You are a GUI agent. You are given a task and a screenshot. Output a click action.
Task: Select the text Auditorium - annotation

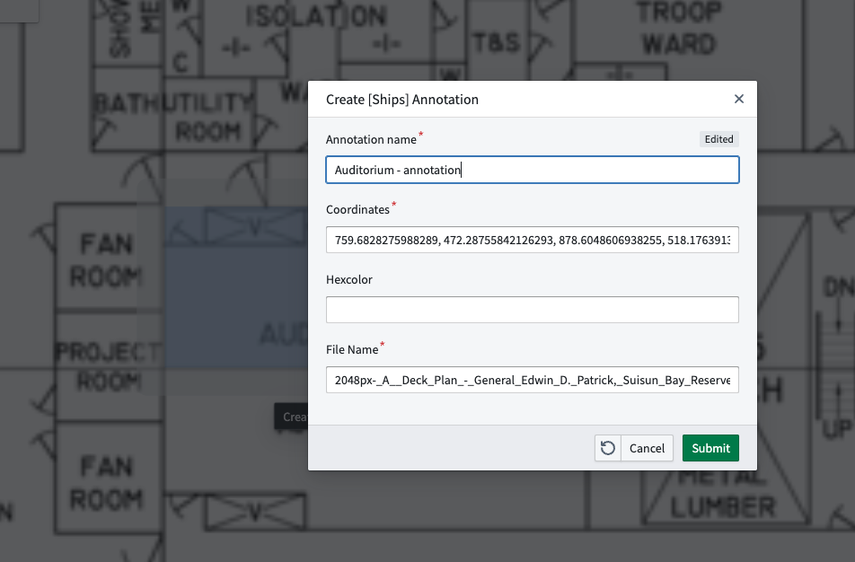click(396, 170)
